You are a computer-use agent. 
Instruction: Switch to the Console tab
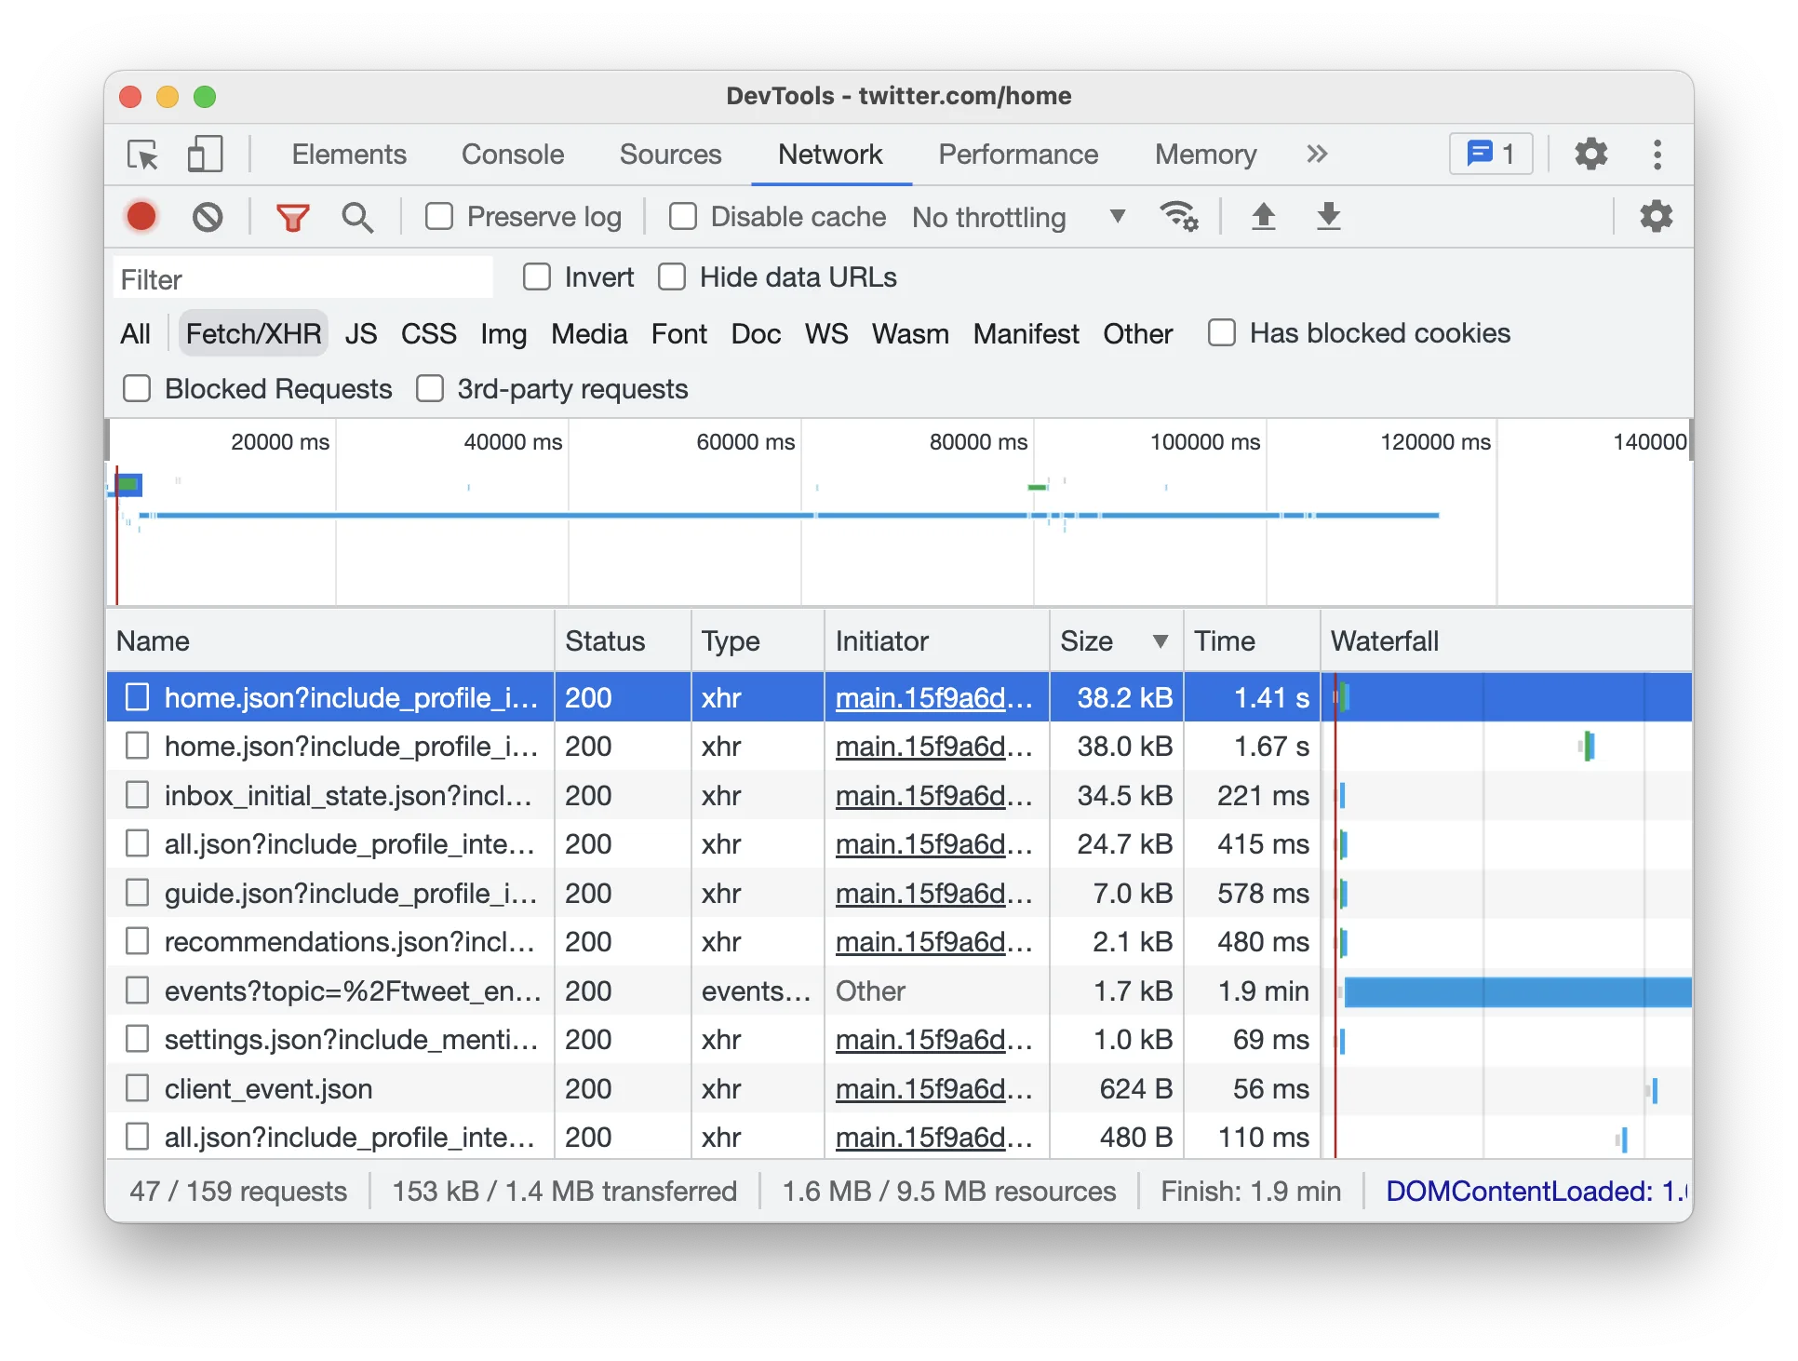click(x=513, y=155)
